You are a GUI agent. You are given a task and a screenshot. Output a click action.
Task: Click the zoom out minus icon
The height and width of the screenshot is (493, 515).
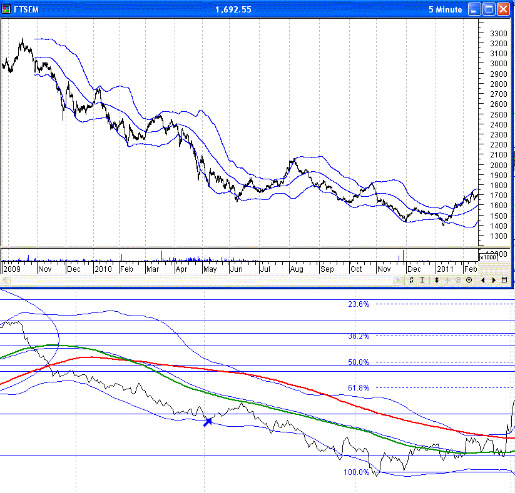point(458,280)
